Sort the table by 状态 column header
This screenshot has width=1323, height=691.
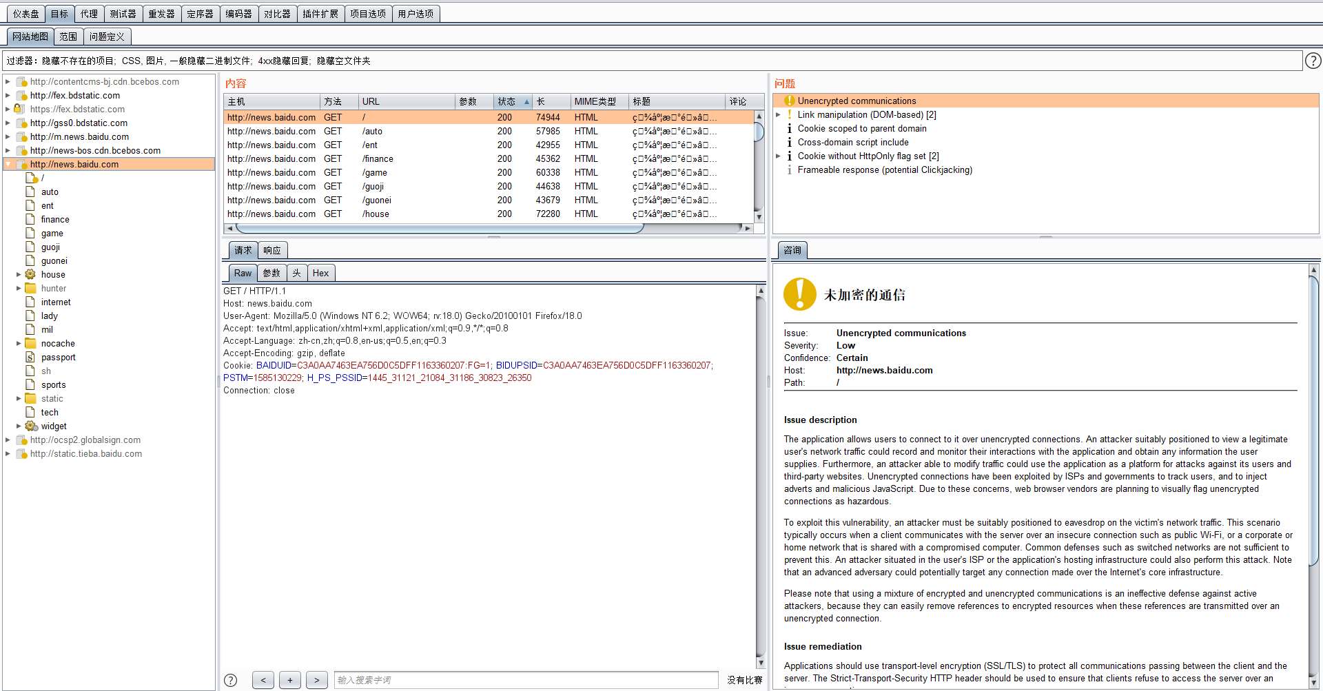pos(513,101)
